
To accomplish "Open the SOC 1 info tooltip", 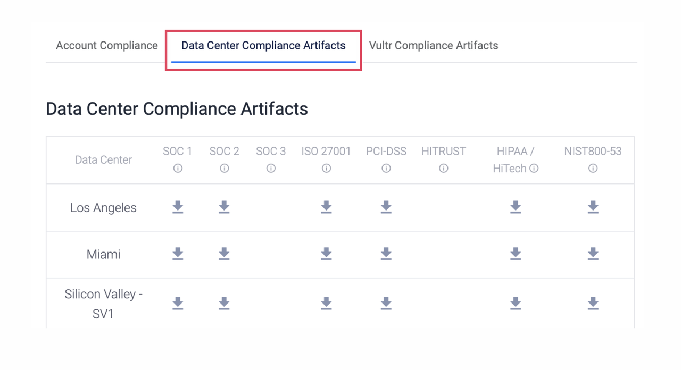I will [x=178, y=168].
